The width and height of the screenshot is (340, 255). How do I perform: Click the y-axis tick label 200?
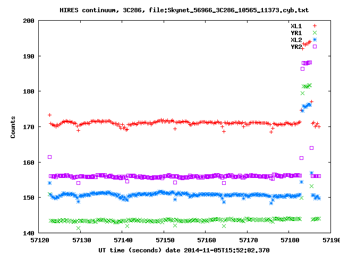(x=29, y=21)
